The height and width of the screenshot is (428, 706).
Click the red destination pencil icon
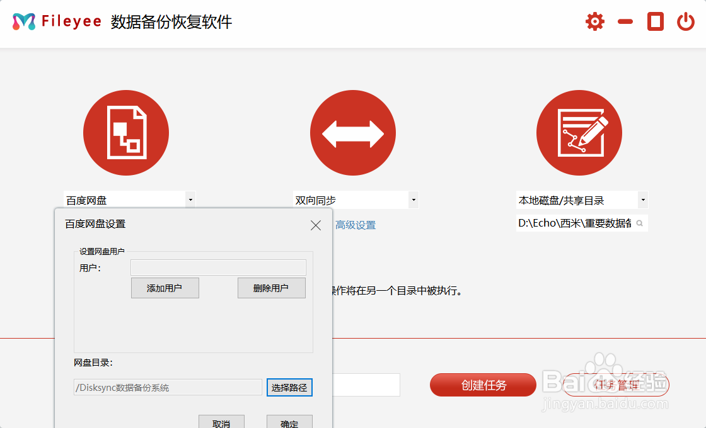(x=579, y=132)
